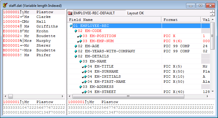Click the field tree vertical scrollbar thumb
The image size is (218, 118).
tap(212, 36)
